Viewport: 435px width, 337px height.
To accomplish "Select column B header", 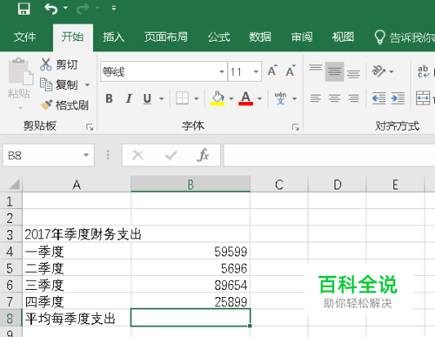I will tap(191, 184).
